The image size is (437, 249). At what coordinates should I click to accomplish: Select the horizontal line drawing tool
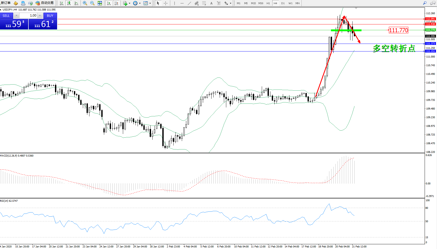coord(182,3)
